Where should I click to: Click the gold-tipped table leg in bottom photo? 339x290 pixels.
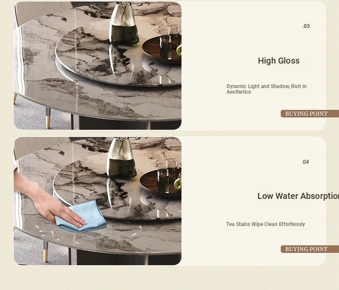[x=45, y=252]
